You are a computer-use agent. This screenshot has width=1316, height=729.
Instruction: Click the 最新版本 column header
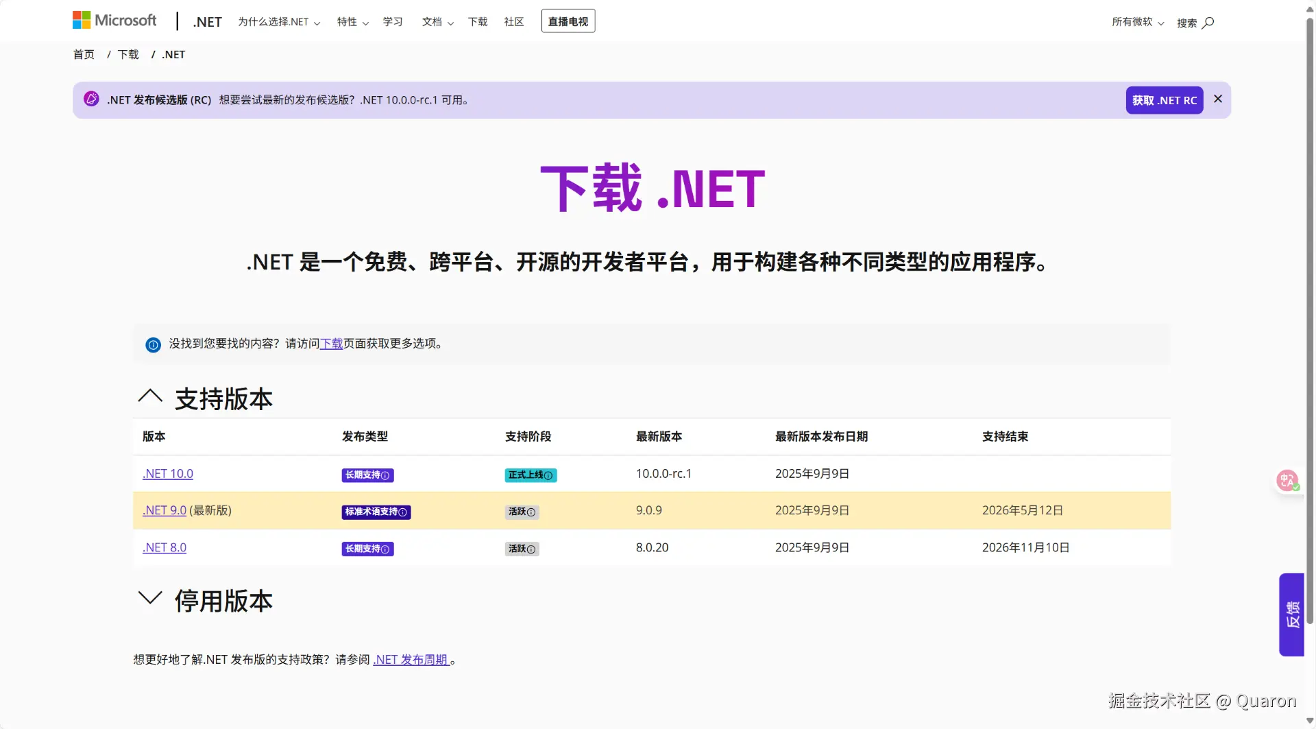tap(659, 437)
